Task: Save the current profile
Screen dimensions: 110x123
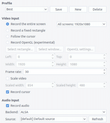Action: click(59, 9)
